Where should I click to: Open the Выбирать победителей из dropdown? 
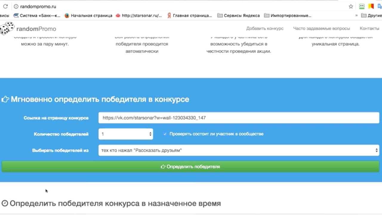239,150
